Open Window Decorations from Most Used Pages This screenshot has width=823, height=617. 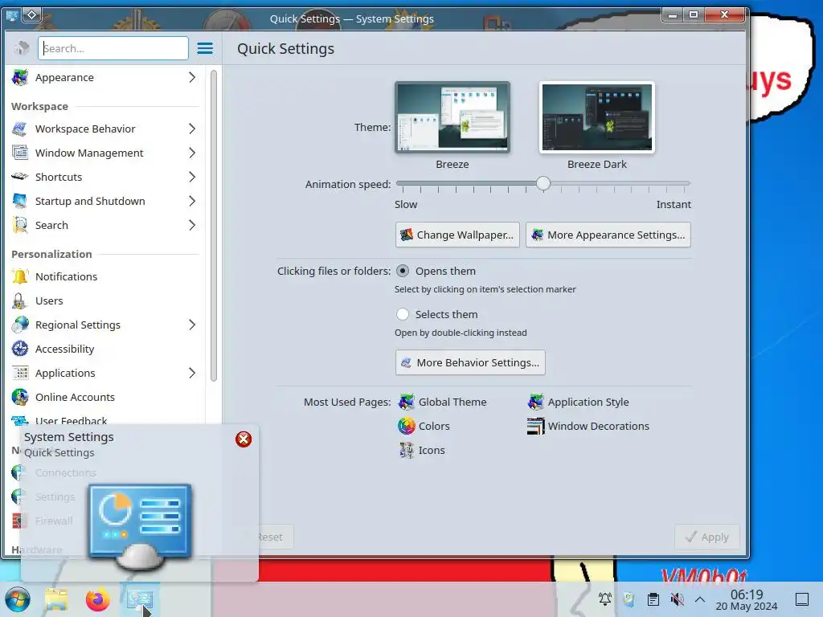coord(588,426)
